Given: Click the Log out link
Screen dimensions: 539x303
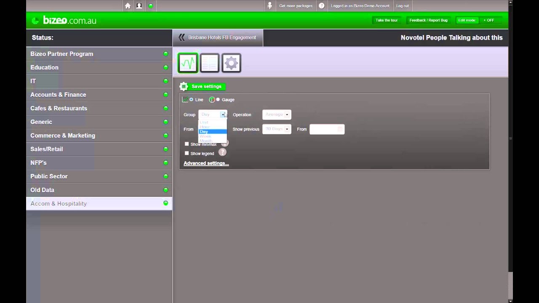Looking at the screenshot, I should pos(403,6).
